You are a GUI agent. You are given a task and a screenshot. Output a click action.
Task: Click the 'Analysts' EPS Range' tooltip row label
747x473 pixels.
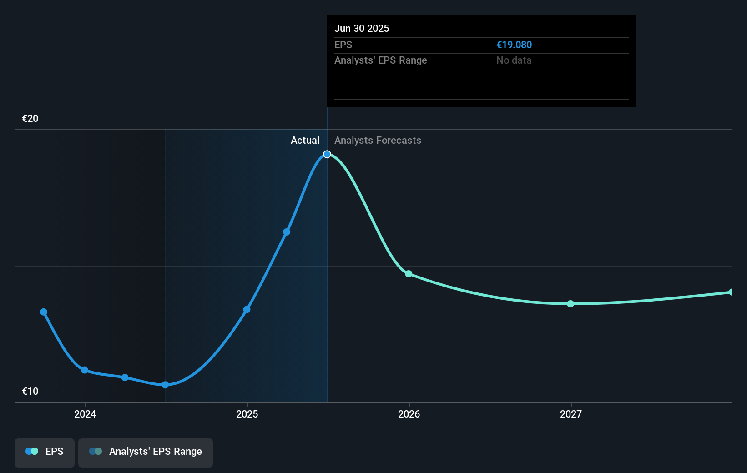[x=381, y=60]
